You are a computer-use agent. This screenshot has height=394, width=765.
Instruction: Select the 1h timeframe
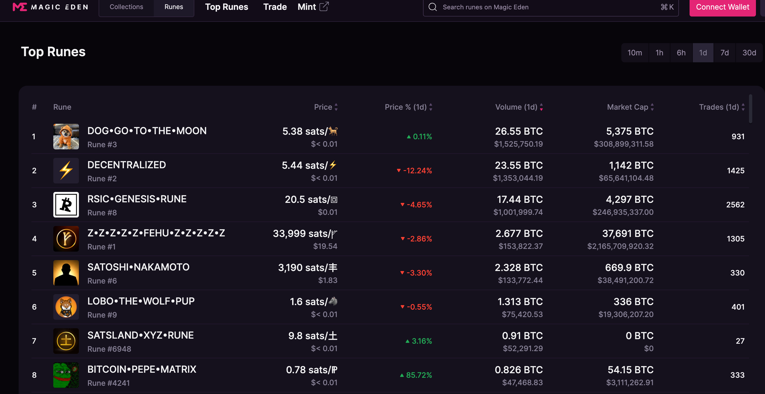[x=659, y=53]
